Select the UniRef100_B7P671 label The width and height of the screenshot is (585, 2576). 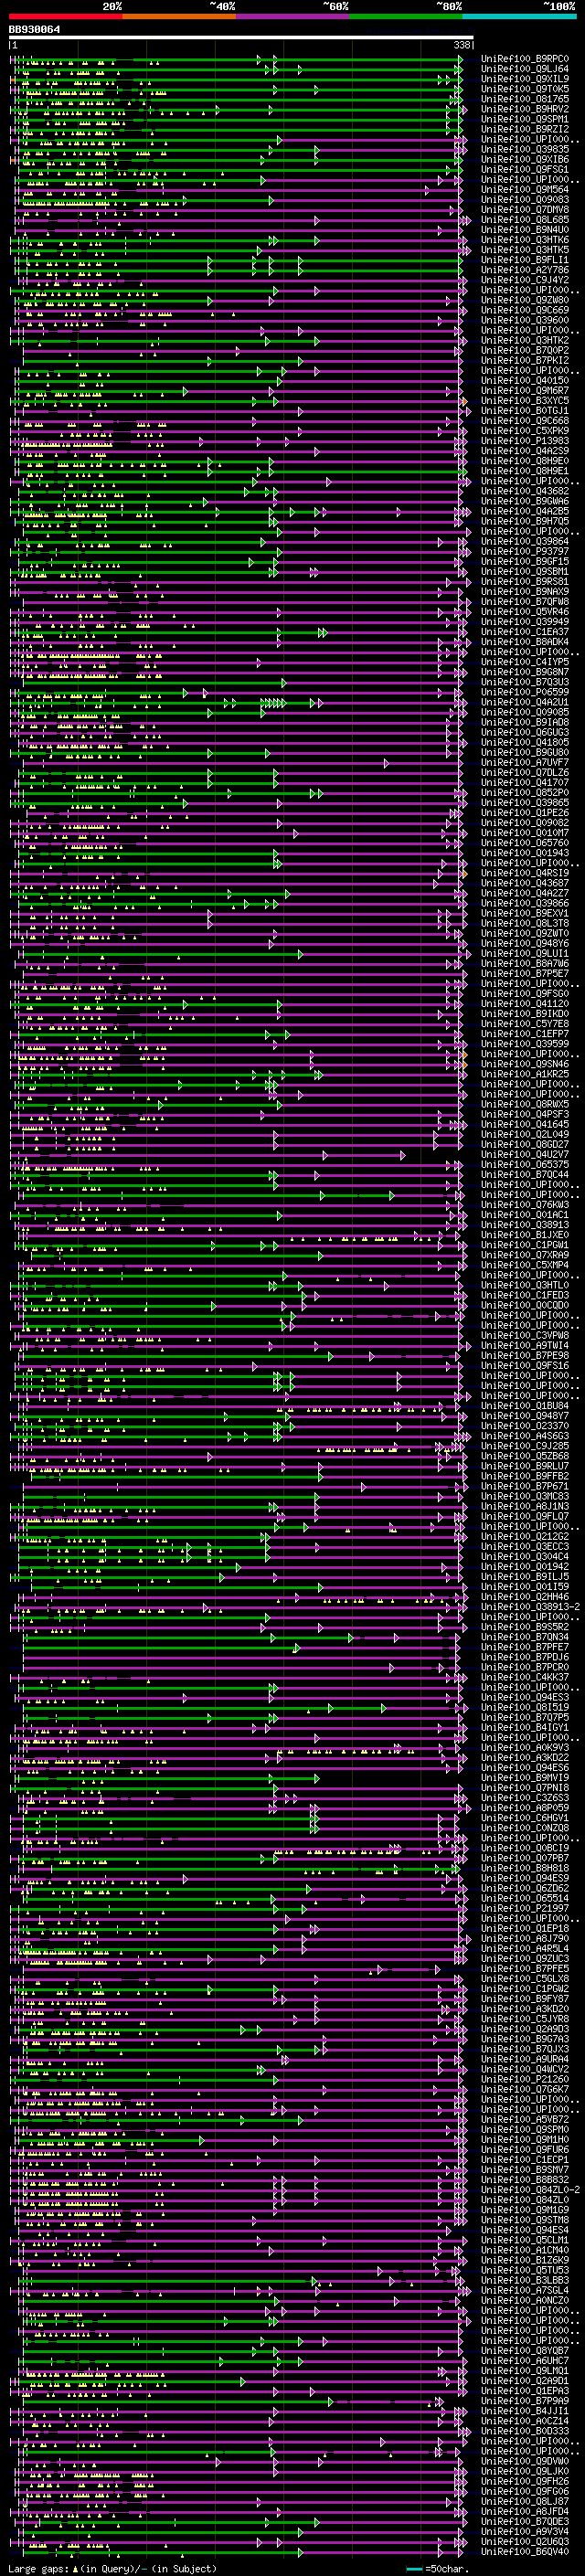[x=525, y=1485]
